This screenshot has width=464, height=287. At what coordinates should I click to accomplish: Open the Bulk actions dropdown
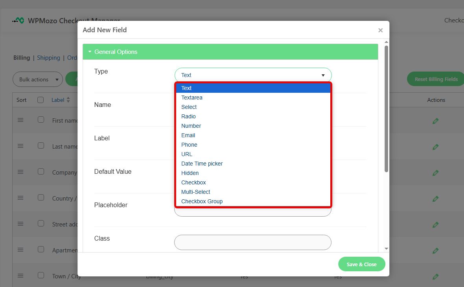[x=38, y=79]
